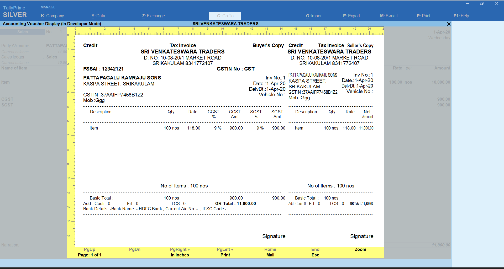Click Signature text in Seller's Copy

click(x=362, y=236)
